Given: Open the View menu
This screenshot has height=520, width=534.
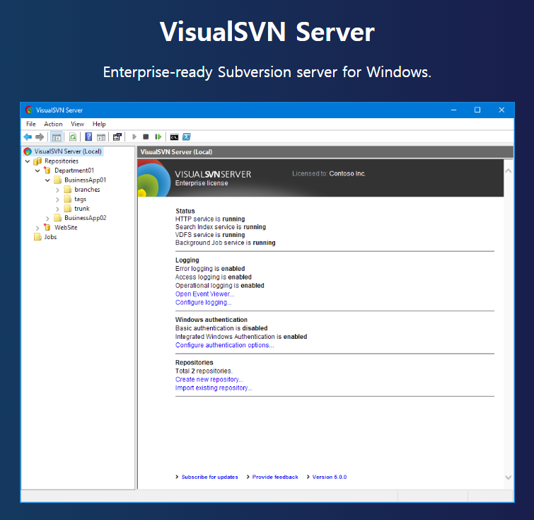Looking at the screenshot, I should 77,124.
